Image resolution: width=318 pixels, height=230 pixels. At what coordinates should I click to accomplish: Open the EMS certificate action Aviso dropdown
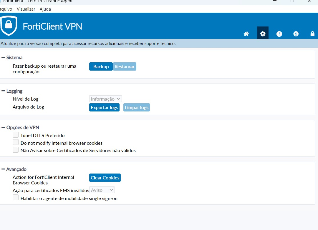(102, 190)
